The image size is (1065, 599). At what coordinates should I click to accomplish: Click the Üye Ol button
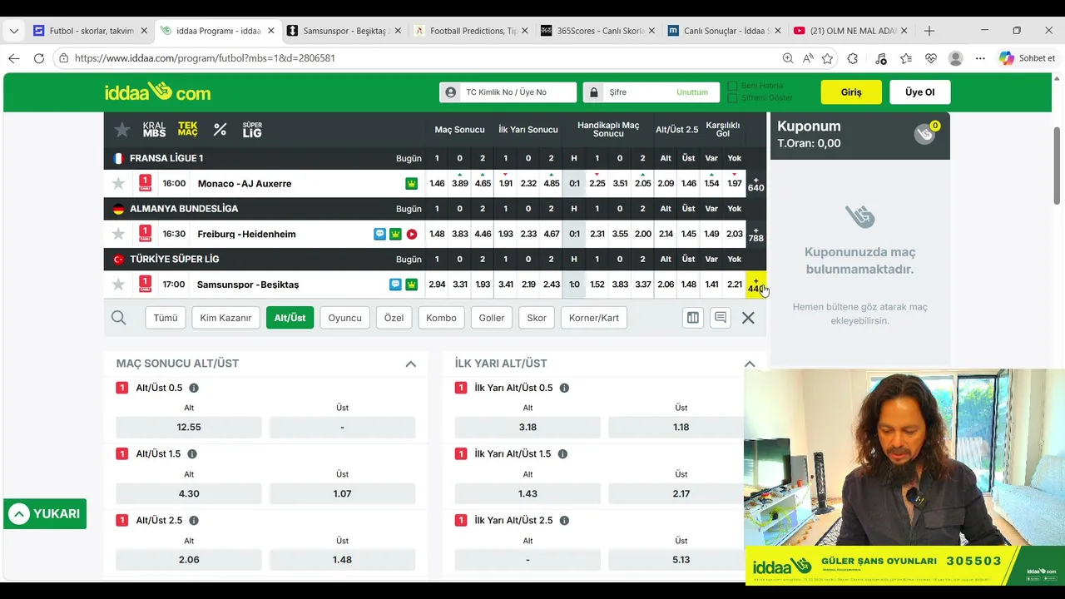pos(919,92)
